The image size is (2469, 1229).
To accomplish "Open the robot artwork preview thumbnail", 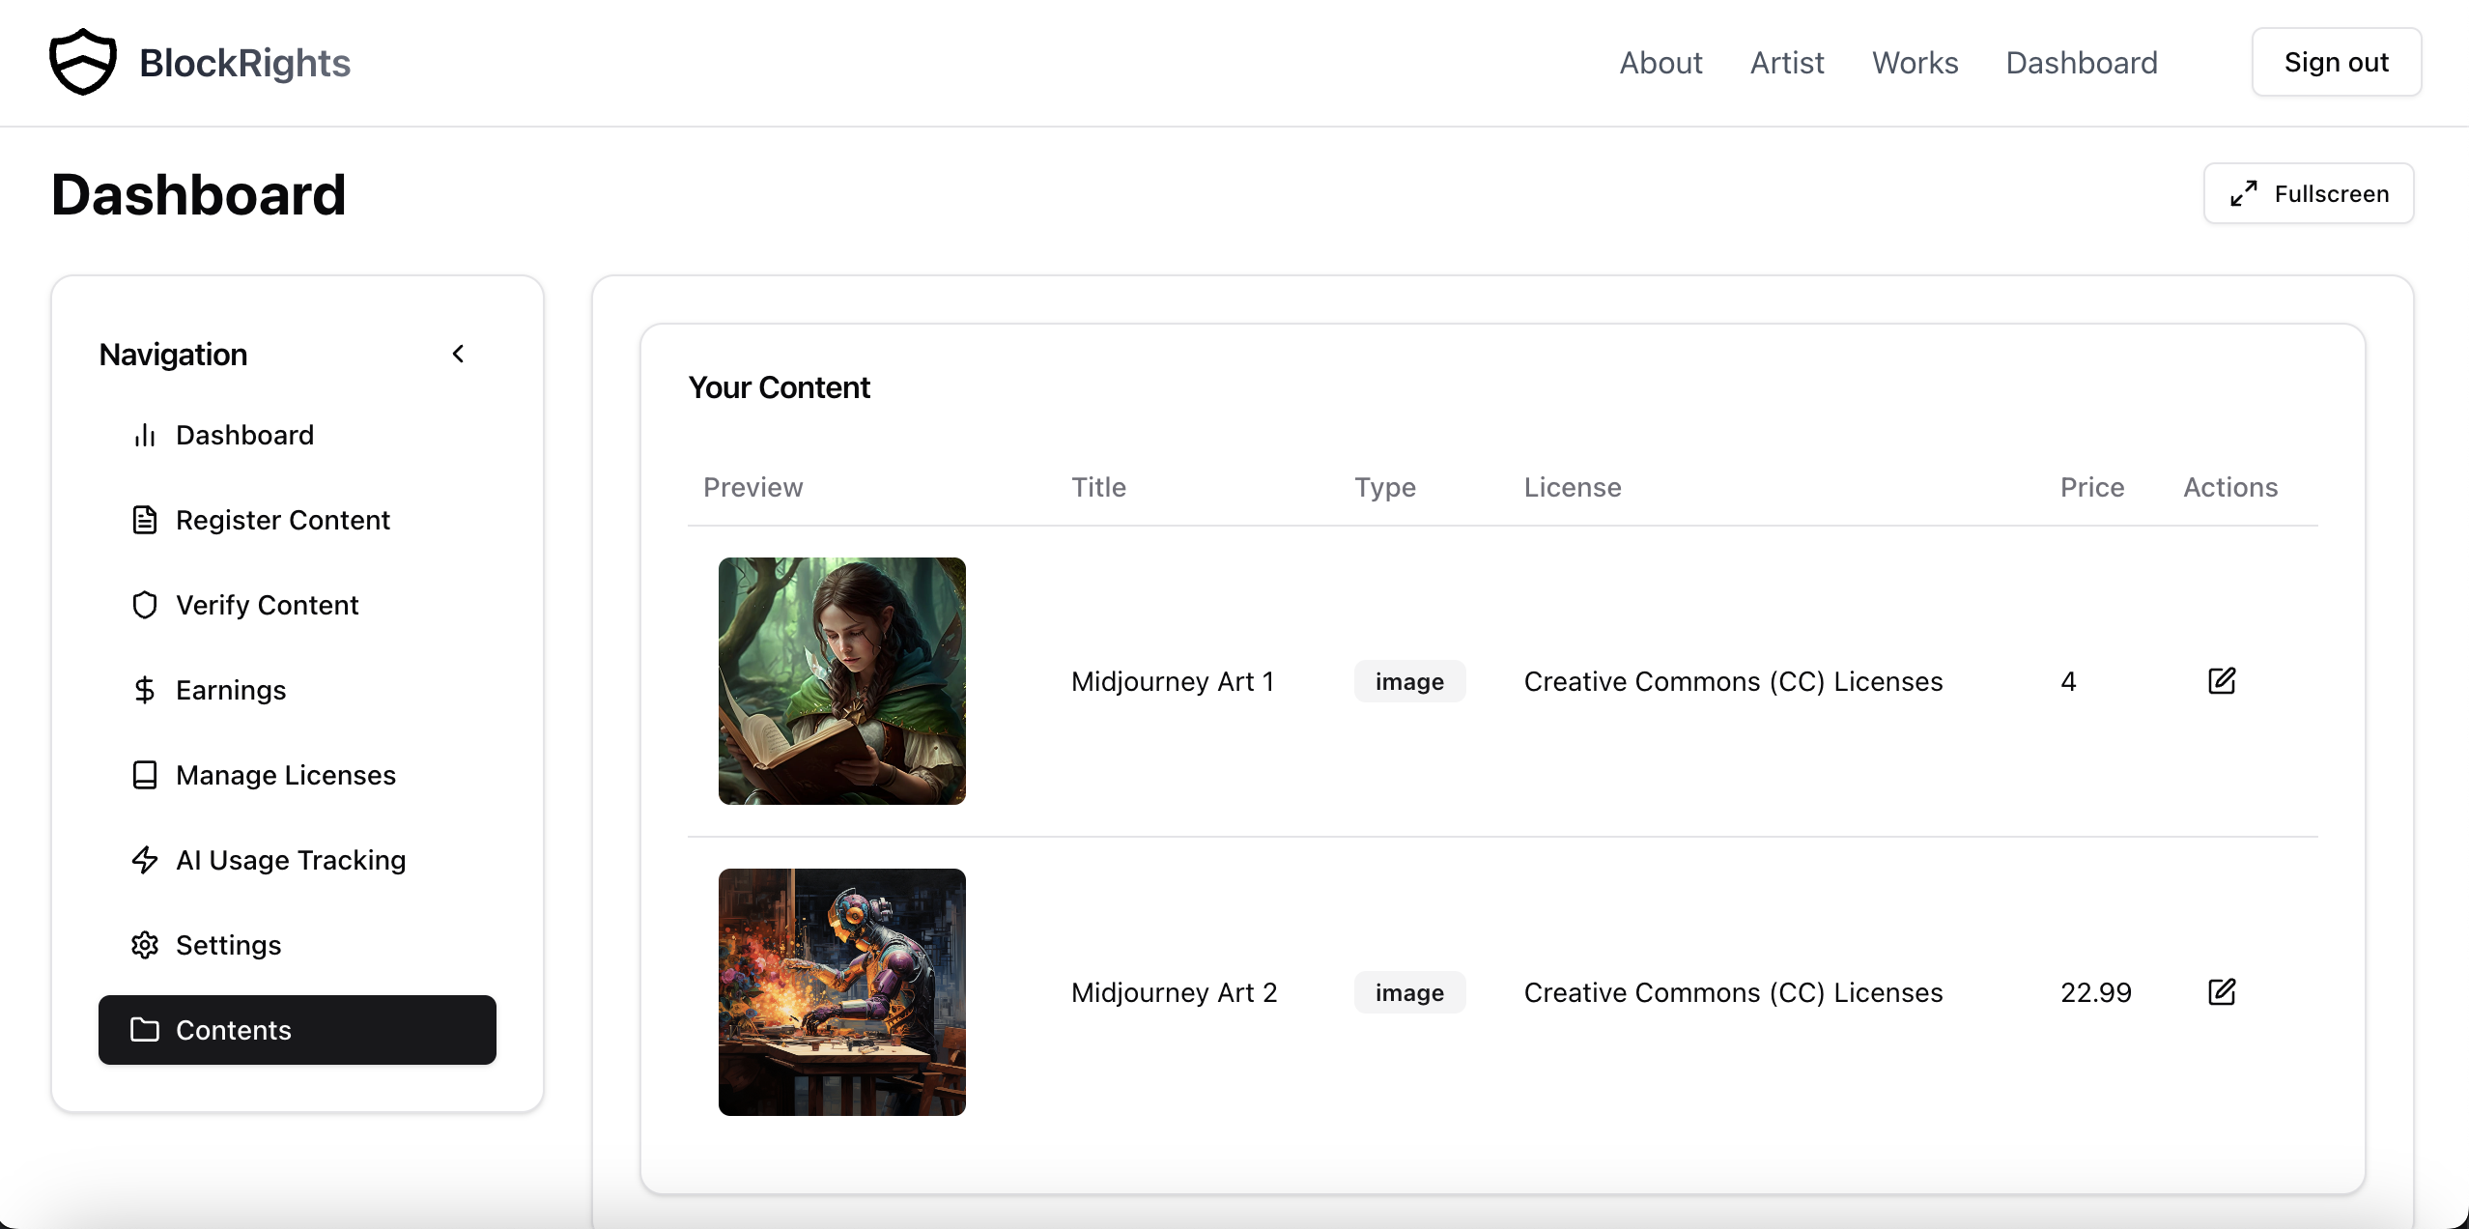I will coord(842,992).
